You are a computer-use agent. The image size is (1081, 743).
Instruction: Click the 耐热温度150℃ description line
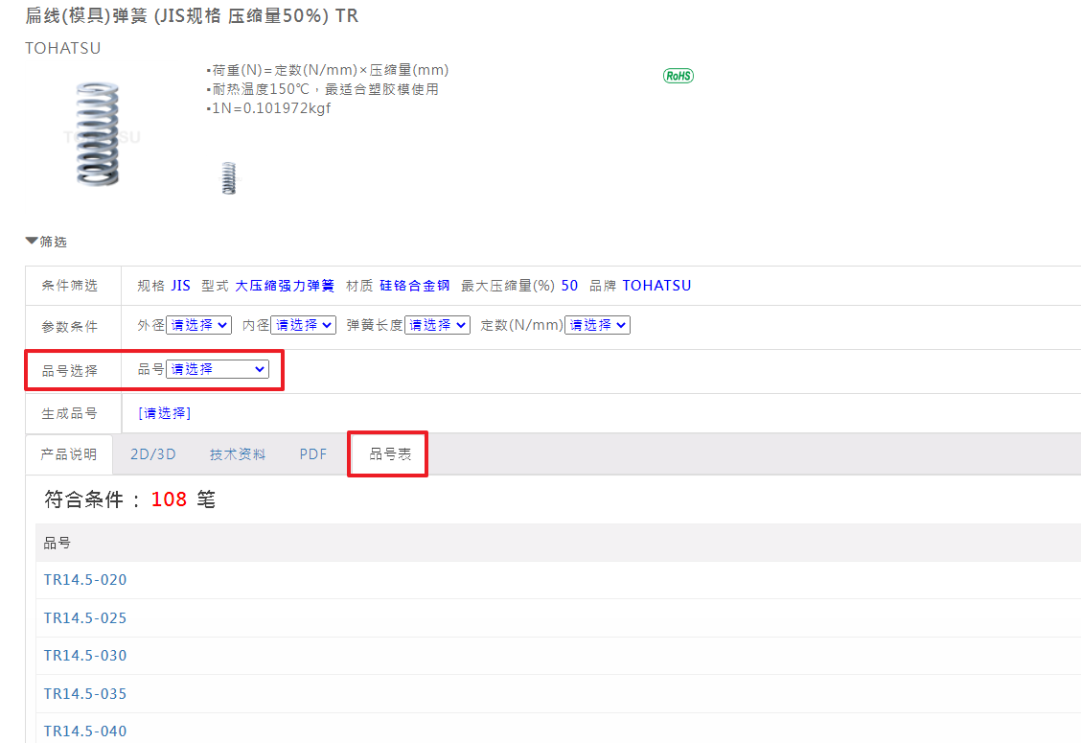point(323,89)
